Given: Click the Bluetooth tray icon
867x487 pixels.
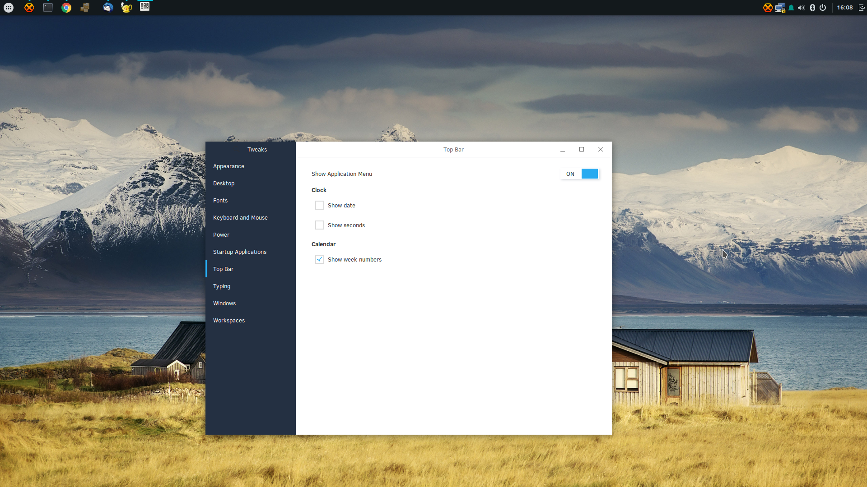Looking at the screenshot, I should [x=812, y=8].
